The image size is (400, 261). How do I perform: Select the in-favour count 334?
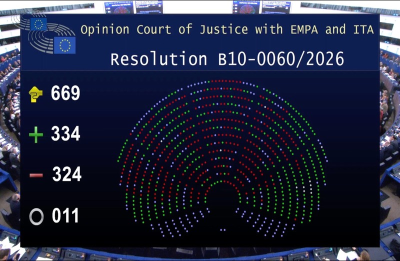[x=65, y=134]
